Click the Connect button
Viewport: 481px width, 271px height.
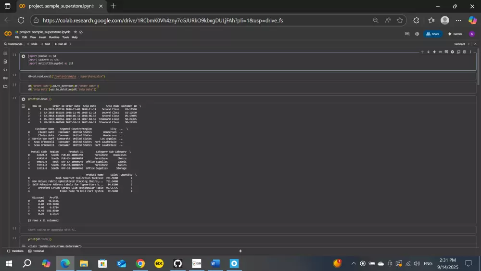tap(459, 44)
